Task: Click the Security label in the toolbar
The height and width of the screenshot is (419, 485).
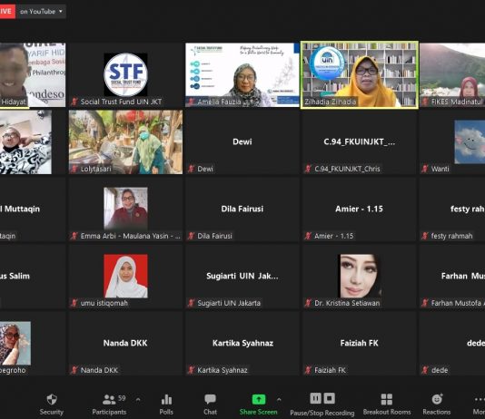Action: 52,412
